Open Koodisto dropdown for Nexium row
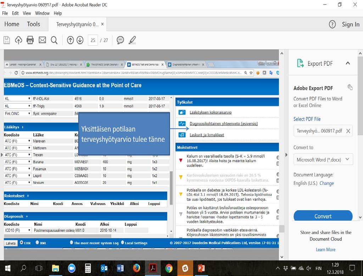 (x=18, y=183)
